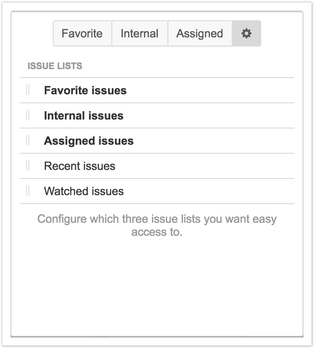Grab the drag handle beside Favorite issues
The image size is (314, 348).
[x=28, y=90]
